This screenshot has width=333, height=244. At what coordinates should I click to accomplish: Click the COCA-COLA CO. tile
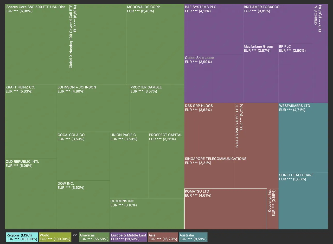[83, 156]
